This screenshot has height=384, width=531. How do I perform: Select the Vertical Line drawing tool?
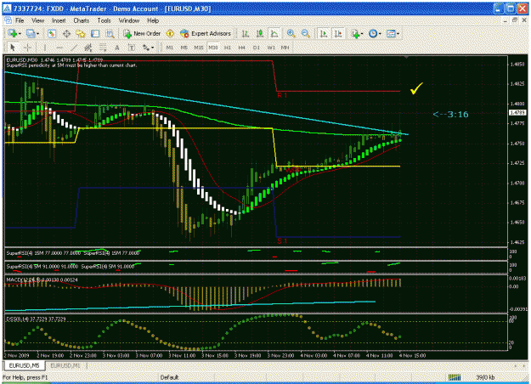pyautogui.click(x=45, y=48)
